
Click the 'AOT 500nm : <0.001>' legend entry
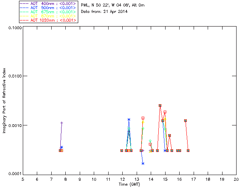tap(48, 8)
